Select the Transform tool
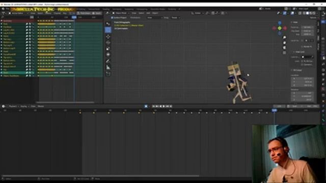The image size is (326, 183). pos(108,54)
